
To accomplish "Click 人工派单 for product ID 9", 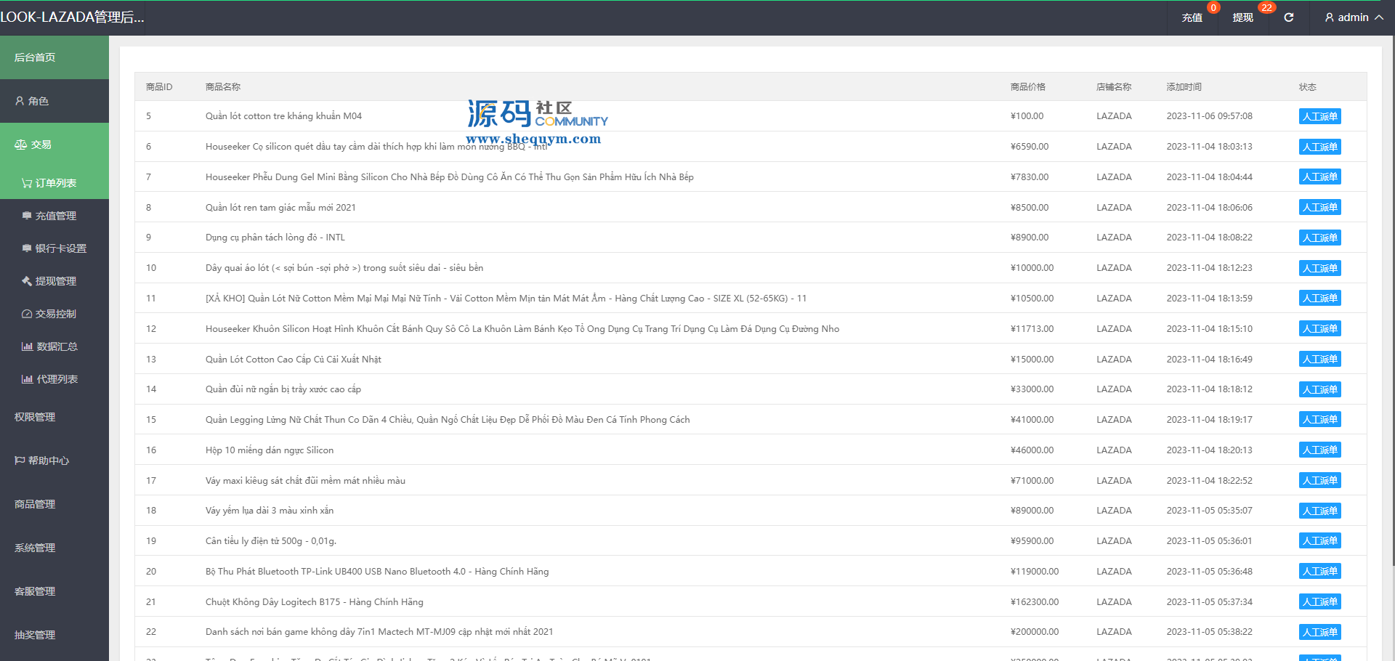I will (1319, 238).
